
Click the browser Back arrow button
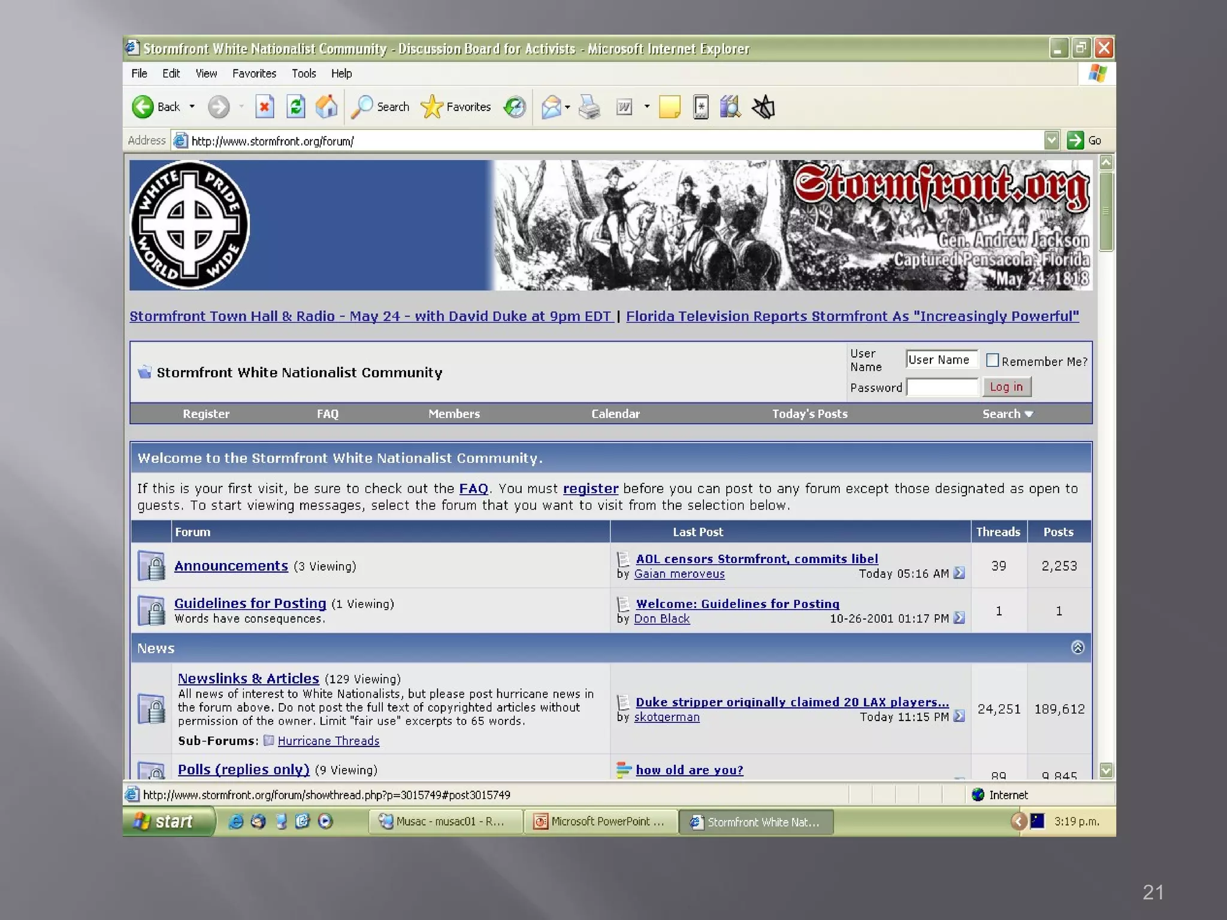point(143,107)
